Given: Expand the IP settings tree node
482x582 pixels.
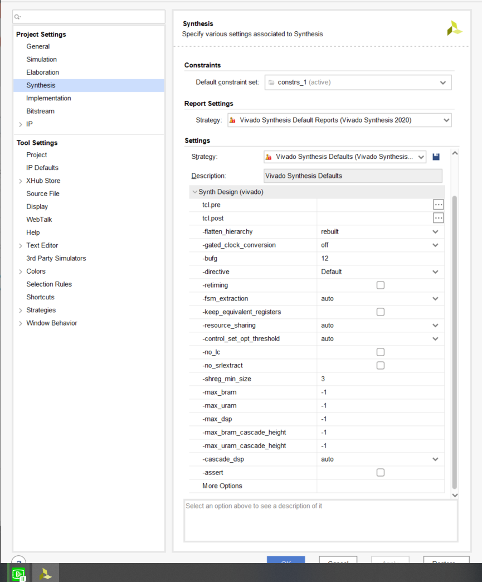Looking at the screenshot, I should [21, 124].
